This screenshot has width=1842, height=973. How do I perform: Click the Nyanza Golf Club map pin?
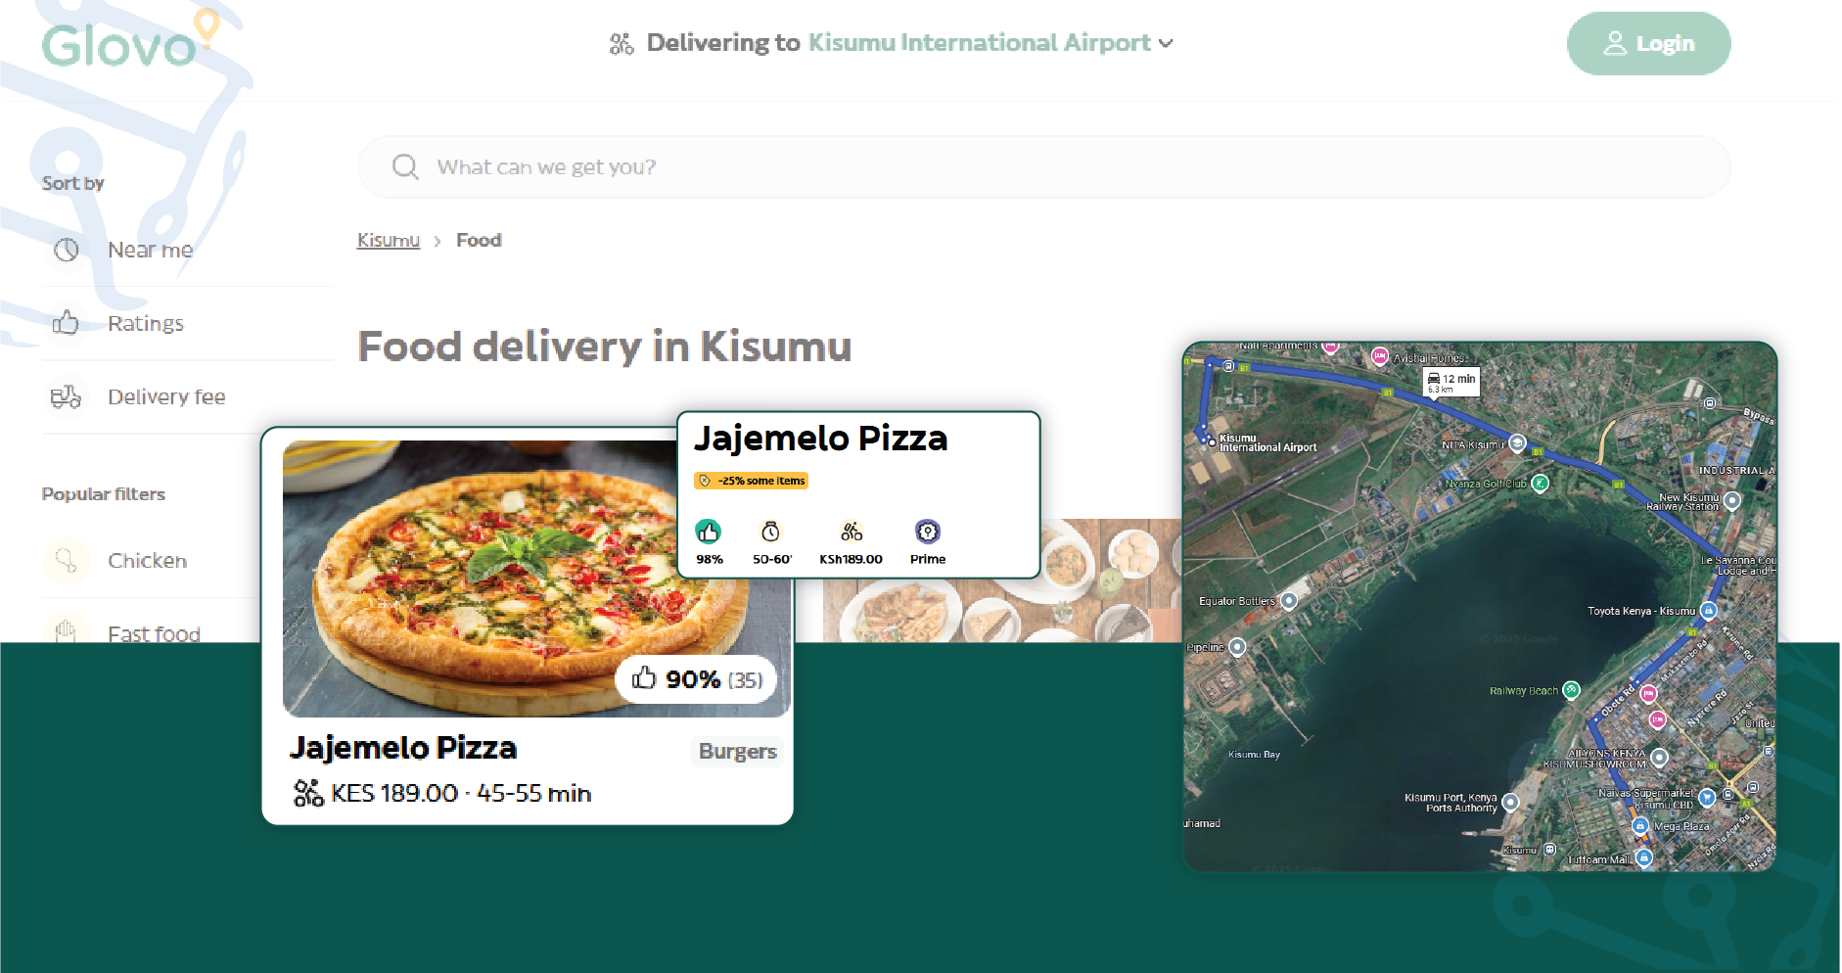click(1541, 483)
